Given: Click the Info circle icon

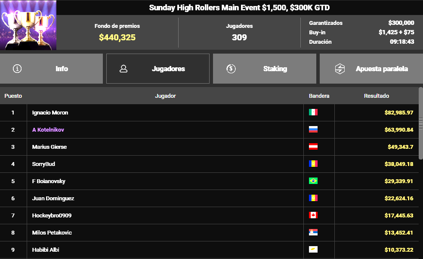Looking at the screenshot, I should coord(17,69).
